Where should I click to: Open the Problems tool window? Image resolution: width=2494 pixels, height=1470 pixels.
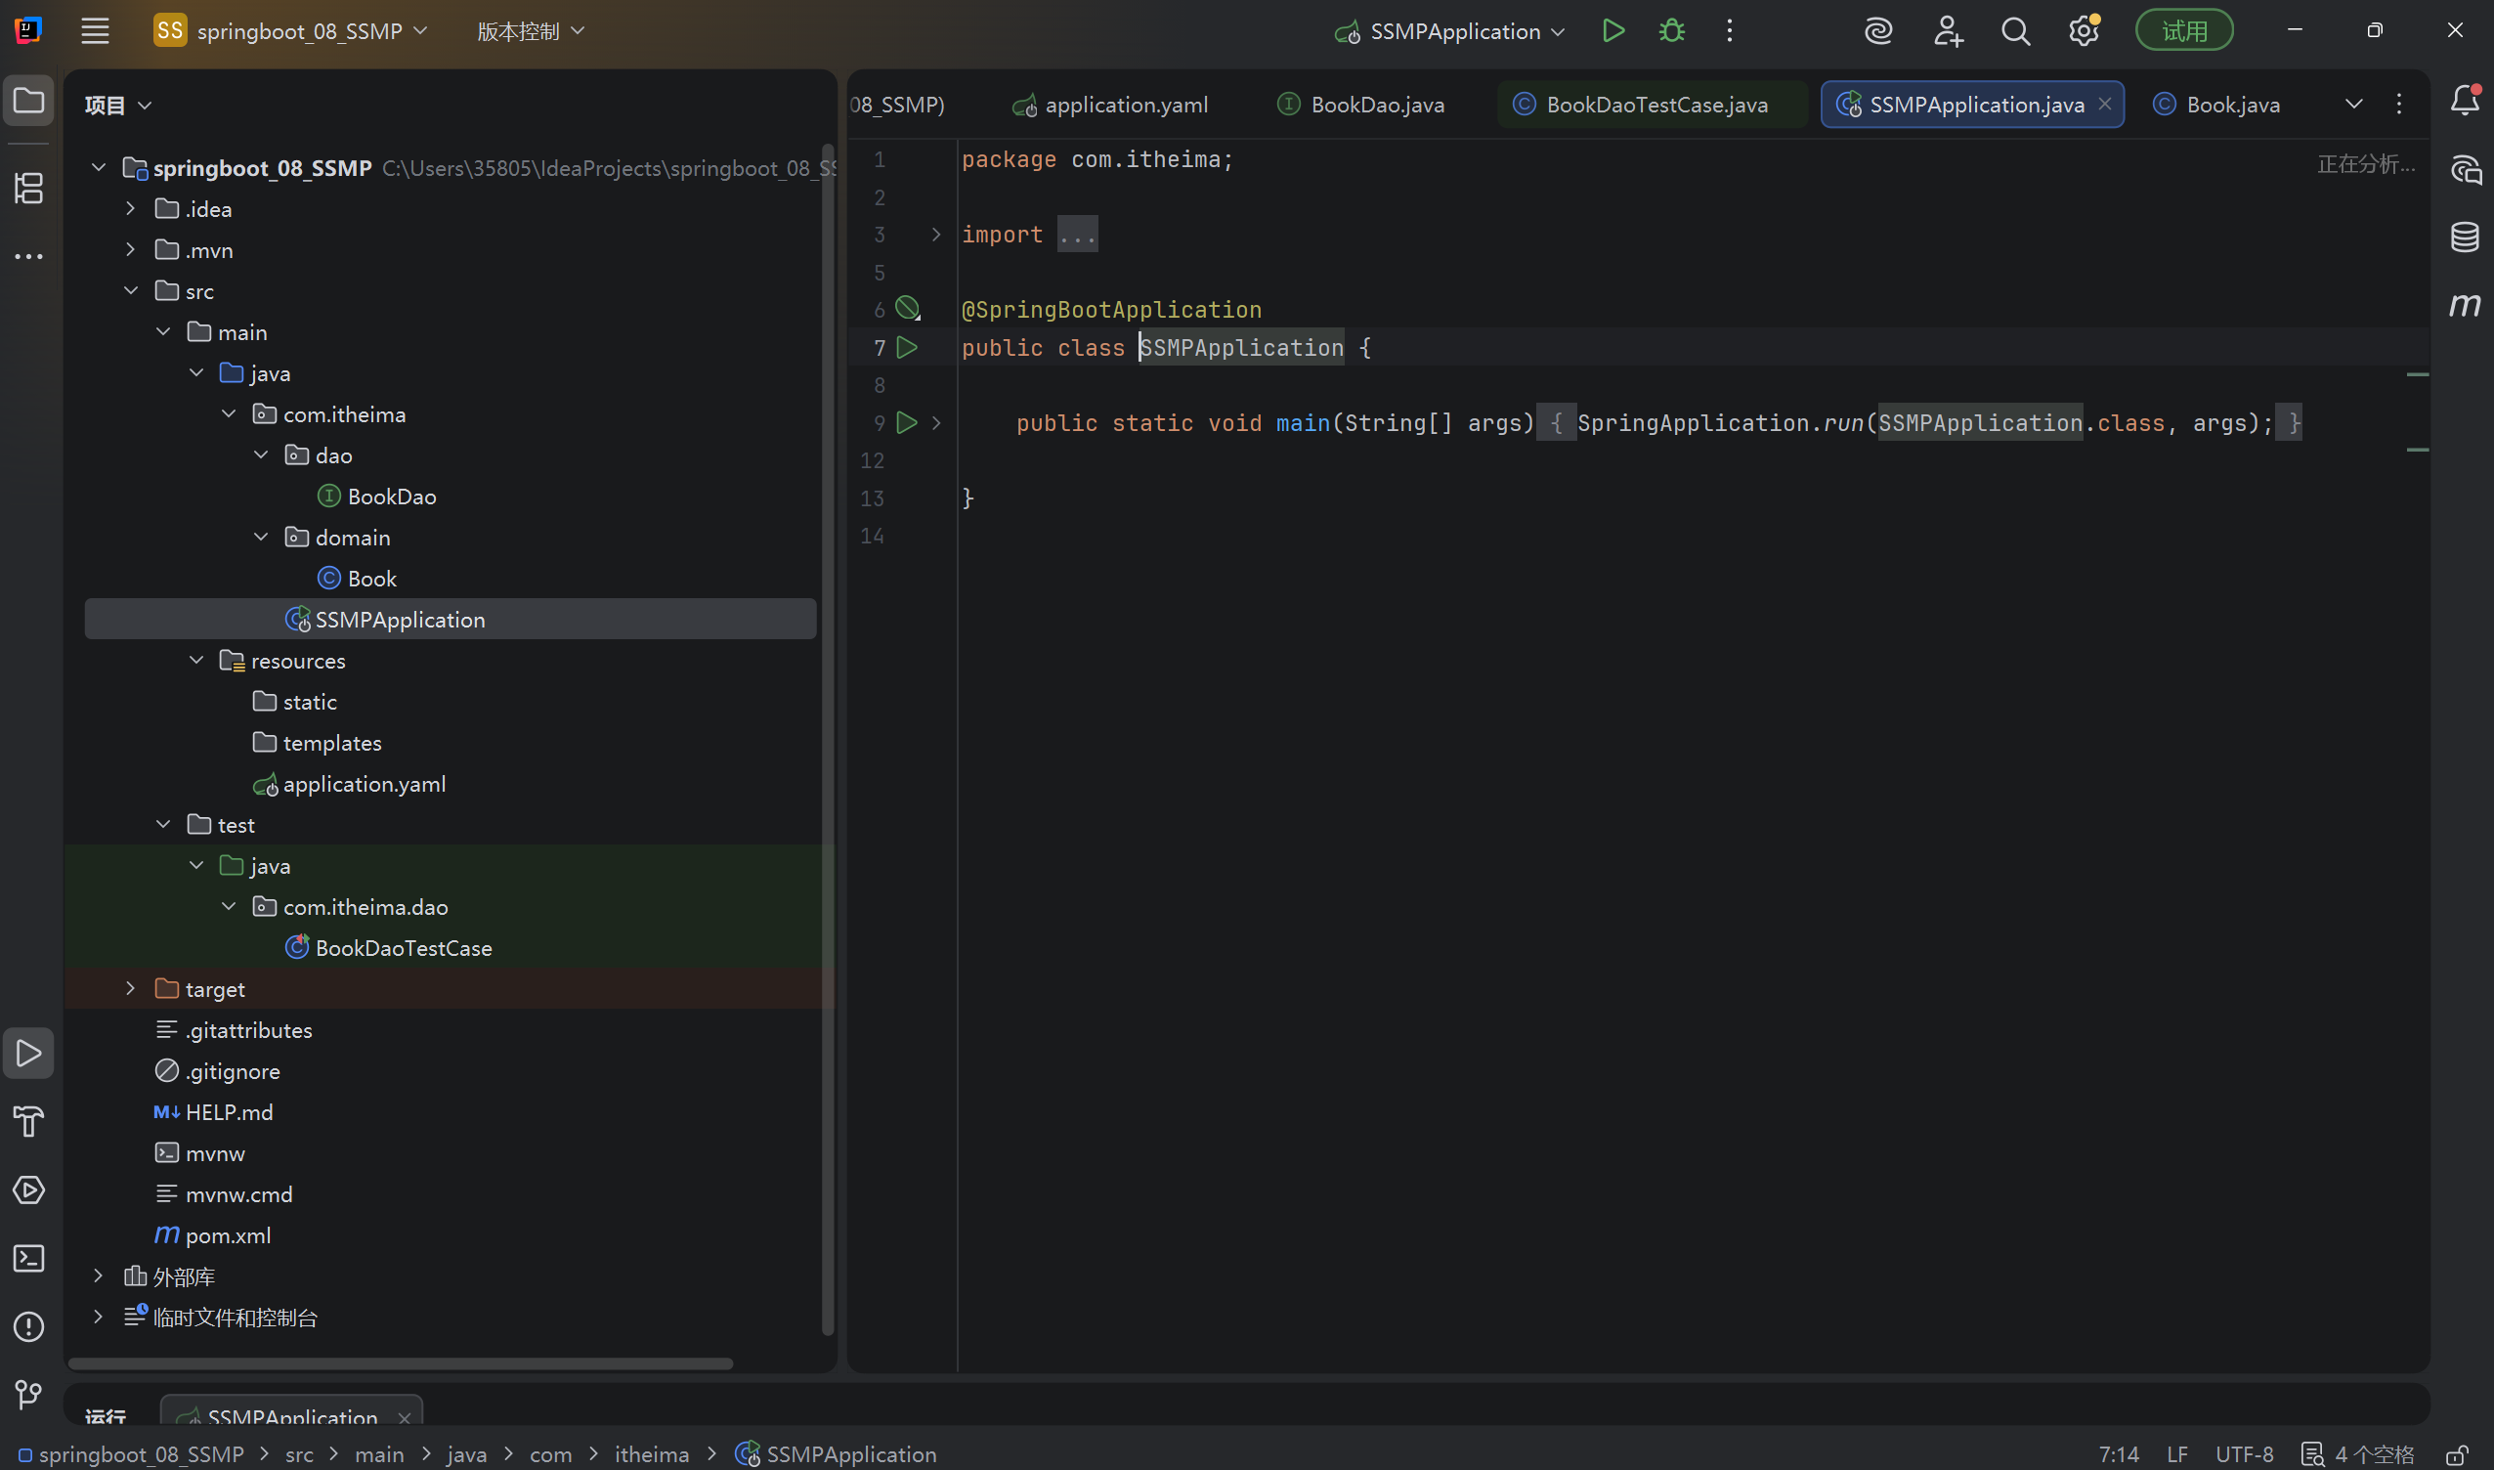click(x=28, y=1325)
